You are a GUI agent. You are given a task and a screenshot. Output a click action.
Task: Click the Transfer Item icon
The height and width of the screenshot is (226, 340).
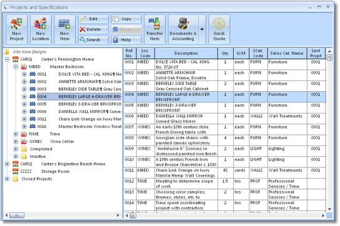(x=154, y=30)
